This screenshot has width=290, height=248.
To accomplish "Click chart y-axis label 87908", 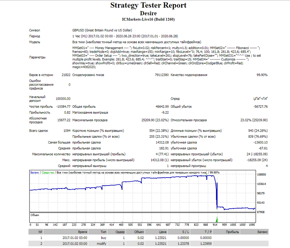I will coord(261,212).
